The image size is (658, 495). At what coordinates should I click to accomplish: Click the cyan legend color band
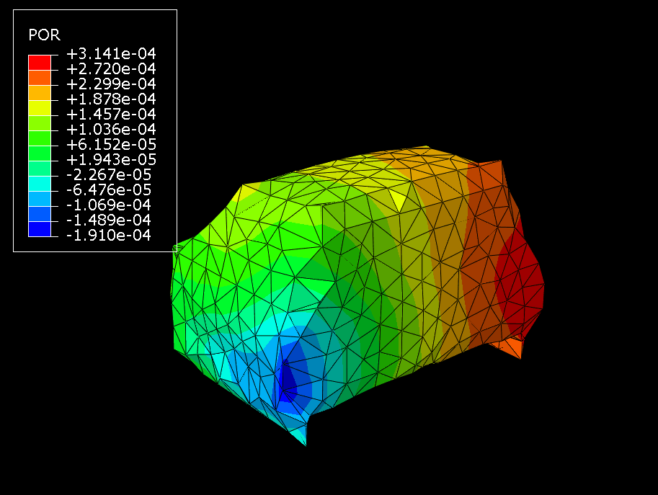tap(40, 183)
